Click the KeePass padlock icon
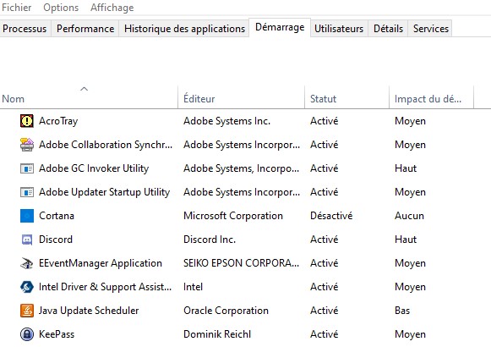Screen dimensions: 491x347 (26, 334)
